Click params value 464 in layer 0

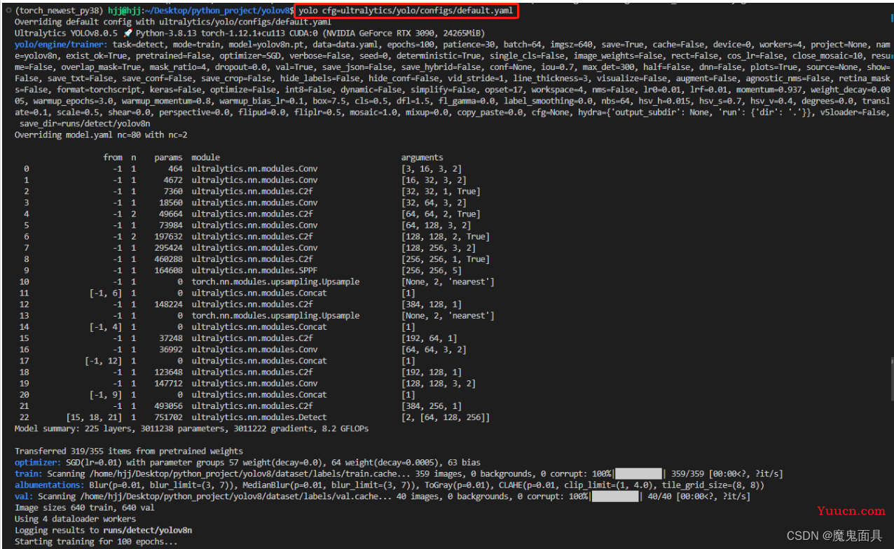(175, 169)
